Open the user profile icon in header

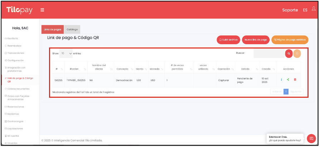314,9
